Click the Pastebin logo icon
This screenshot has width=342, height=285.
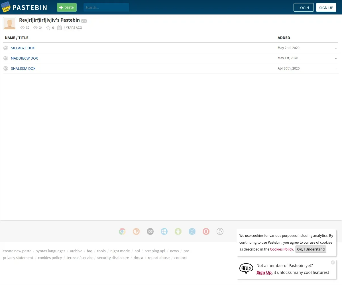pyautogui.click(x=6, y=7)
